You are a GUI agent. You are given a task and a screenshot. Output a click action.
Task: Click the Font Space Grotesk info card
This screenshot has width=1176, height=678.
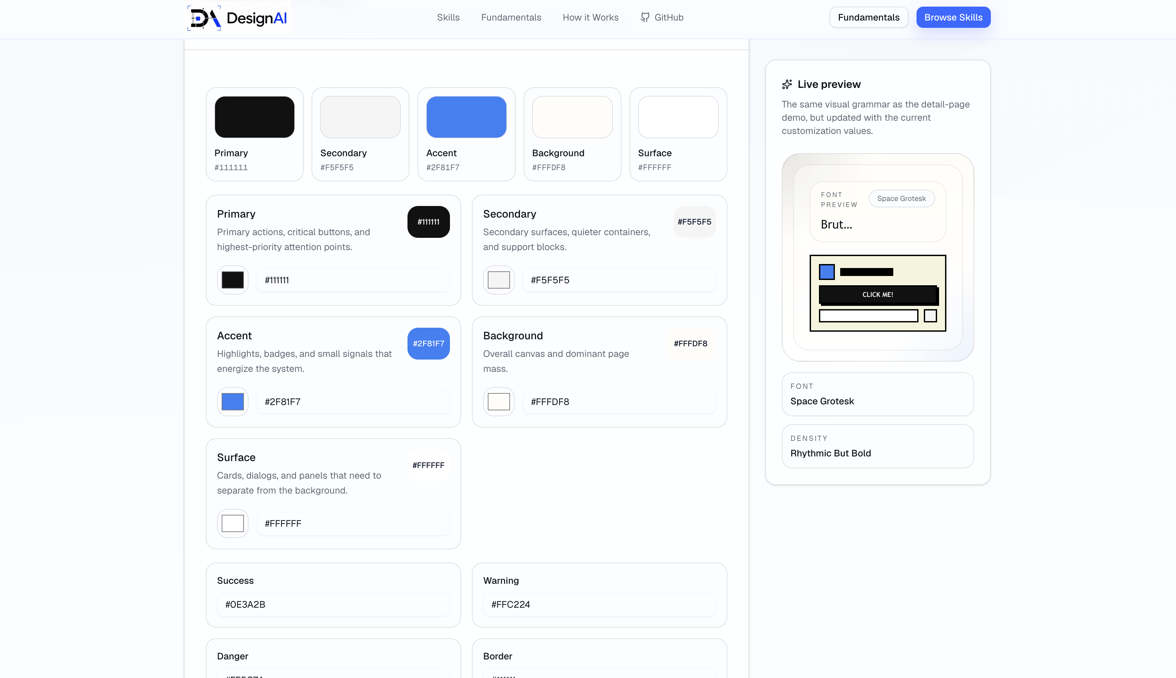(877, 394)
